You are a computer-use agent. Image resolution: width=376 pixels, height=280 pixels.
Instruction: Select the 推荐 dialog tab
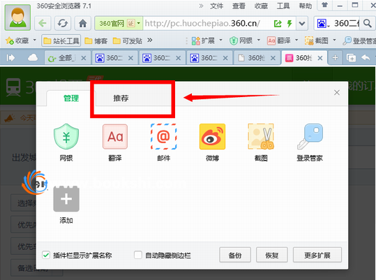coord(121,98)
